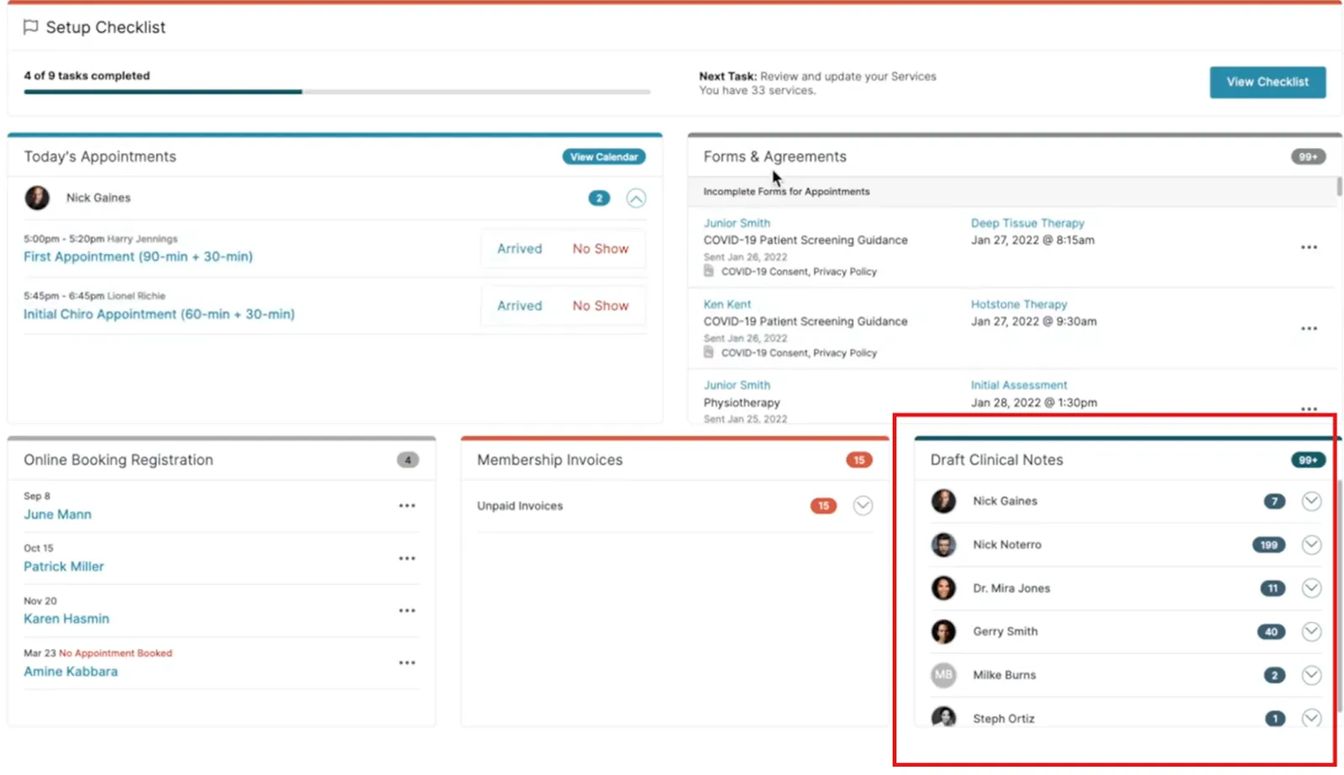Screen dimensions: 1344x775
Task: Expand Dr. Mira Jones draft clinical notes
Action: tap(1311, 588)
